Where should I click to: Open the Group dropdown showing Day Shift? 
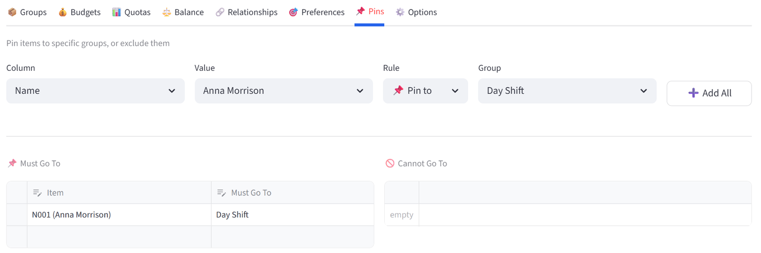(x=567, y=91)
